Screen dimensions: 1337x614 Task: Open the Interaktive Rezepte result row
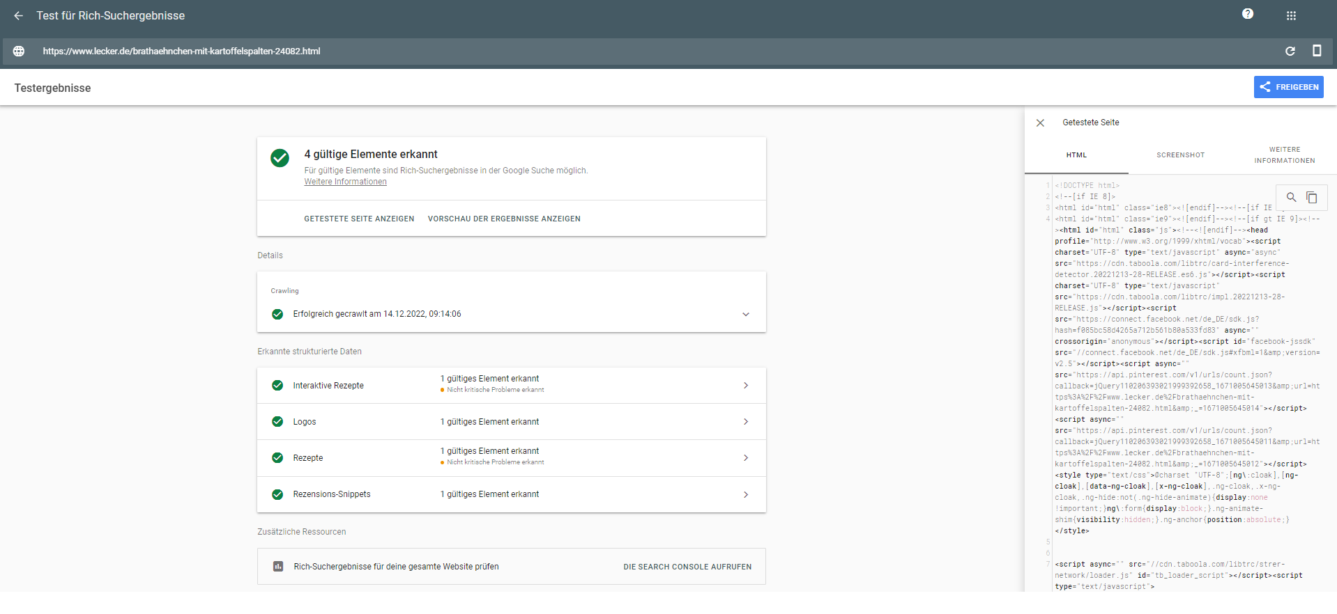point(511,386)
